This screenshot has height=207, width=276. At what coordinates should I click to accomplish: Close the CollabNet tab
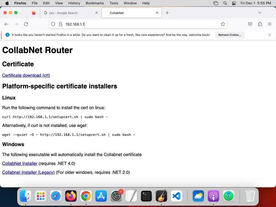pos(157,13)
